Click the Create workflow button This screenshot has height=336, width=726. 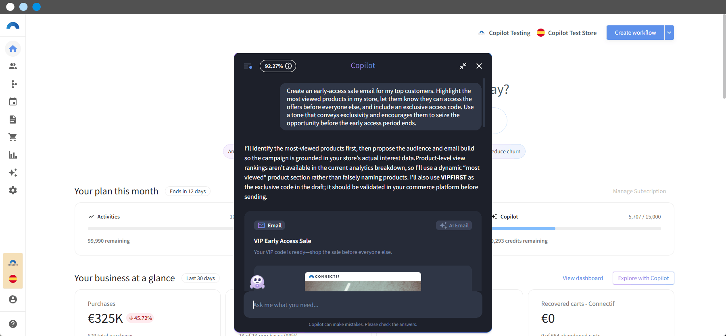tap(635, 33)
